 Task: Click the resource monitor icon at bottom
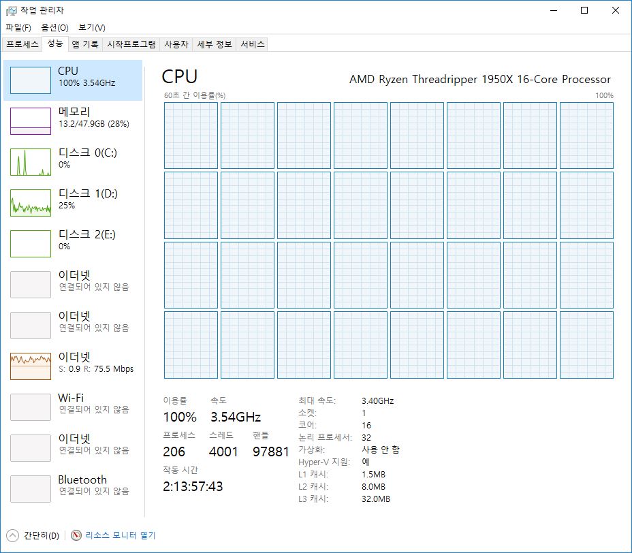click(76, 535)
